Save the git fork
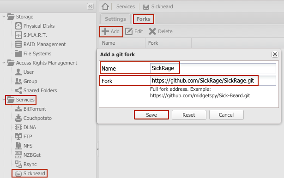This screenshot has width=284, height=178. [151, 115]
